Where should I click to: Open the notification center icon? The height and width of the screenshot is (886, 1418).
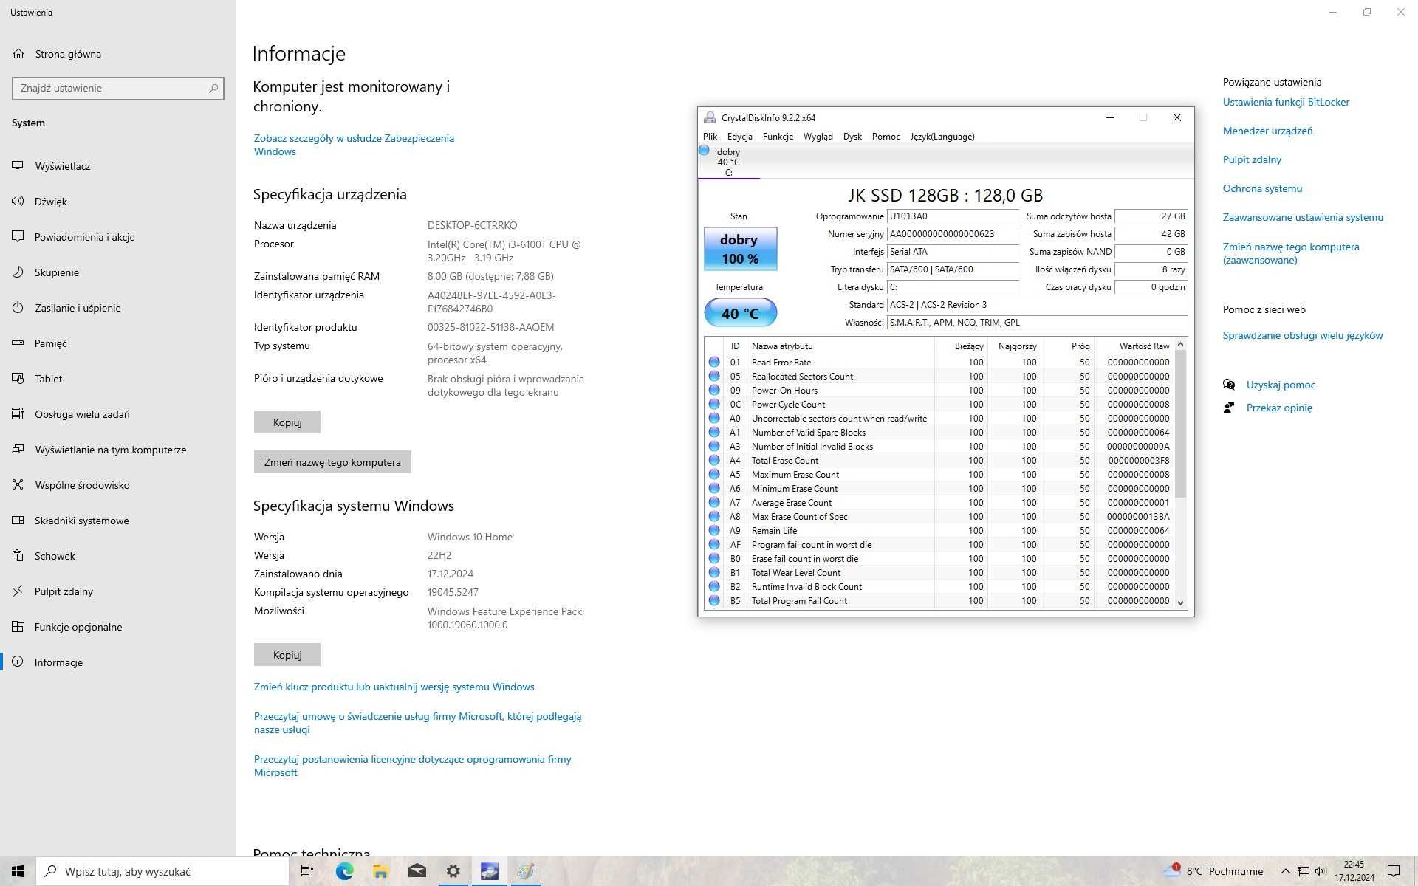coord(1394,871)
